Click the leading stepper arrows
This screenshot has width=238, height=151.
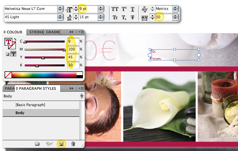click(76, 17)
